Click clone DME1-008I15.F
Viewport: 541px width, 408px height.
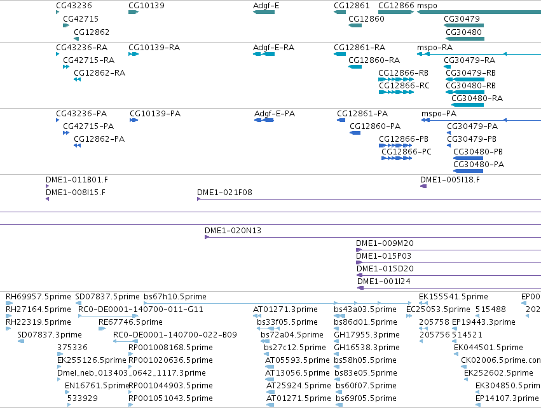pyautogui.click(x=47, y=199)
